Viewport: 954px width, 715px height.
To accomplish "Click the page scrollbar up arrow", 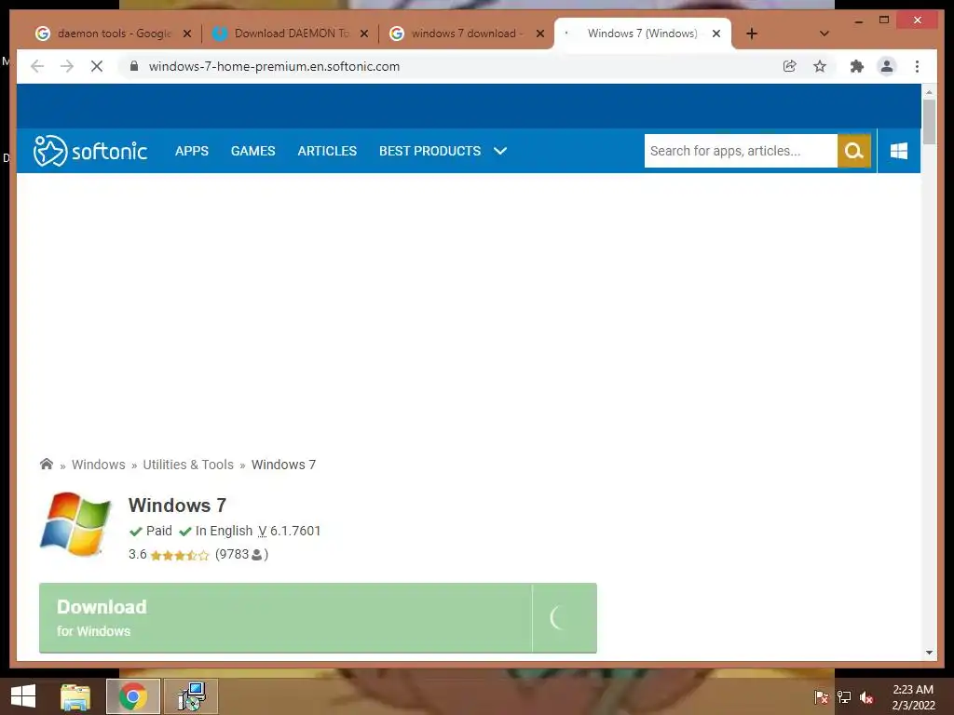I will click(929, 92).
